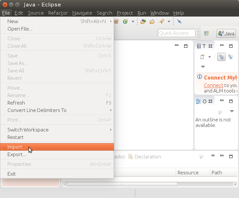Switch to the Java perspective

(226, 33)
